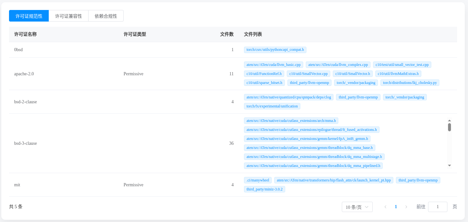
Task: Select page number 1 in pagination
Action: click(x=396, y=207)
